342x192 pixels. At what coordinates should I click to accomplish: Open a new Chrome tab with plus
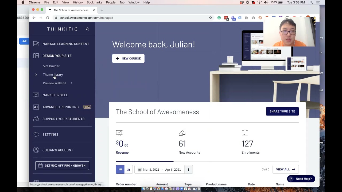(102, 10)
